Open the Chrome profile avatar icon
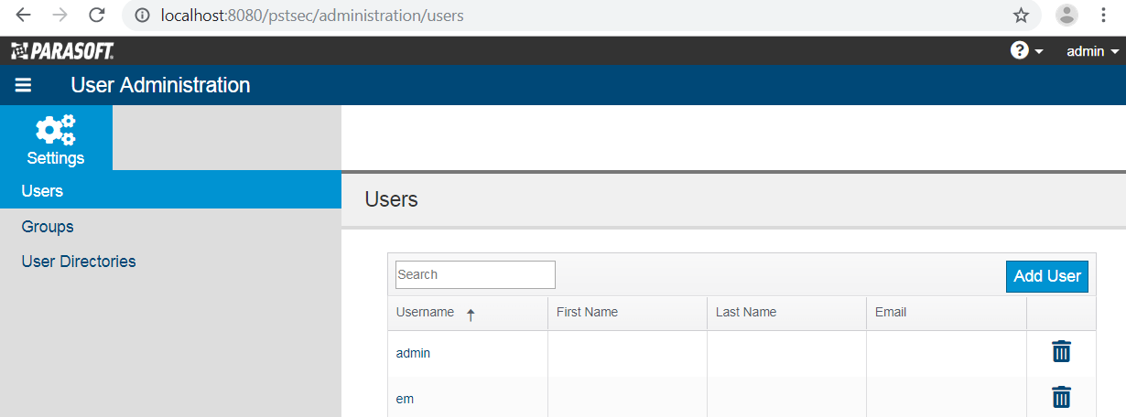 click(x=1066, y=15)
